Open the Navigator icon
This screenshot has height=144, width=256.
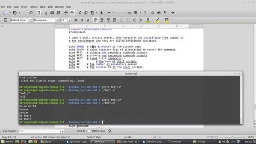[152, 13]
